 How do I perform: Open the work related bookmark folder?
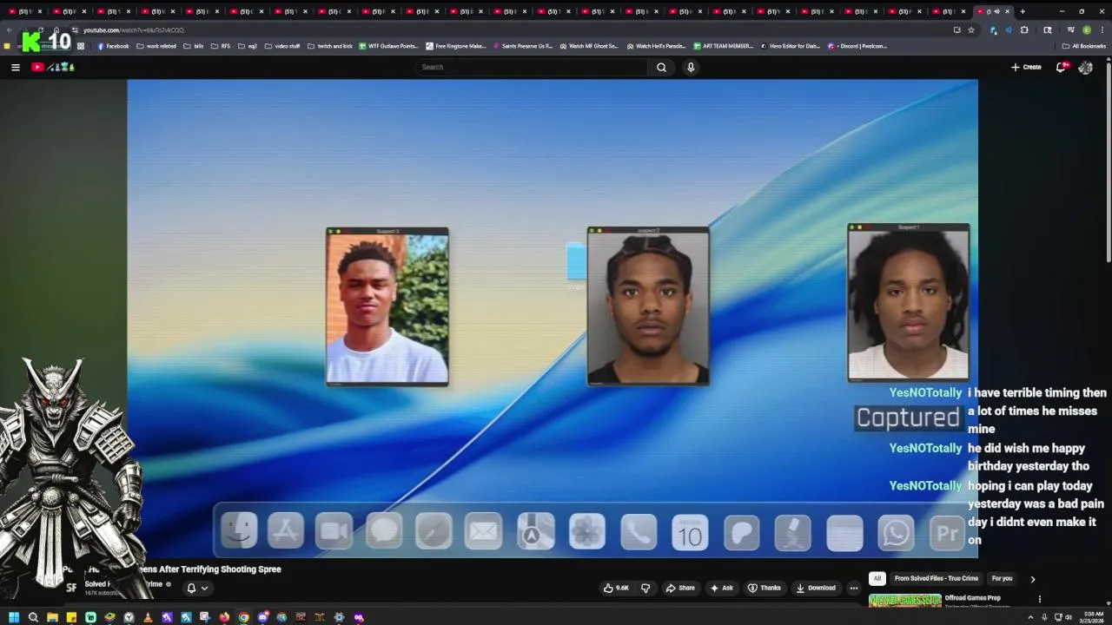(156, 46)
